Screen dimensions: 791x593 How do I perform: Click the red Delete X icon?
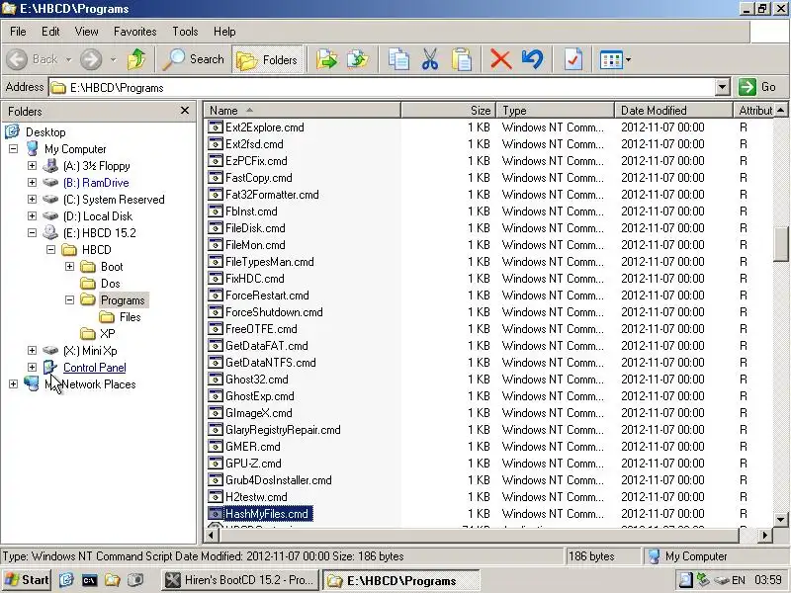tap(501, 59)
